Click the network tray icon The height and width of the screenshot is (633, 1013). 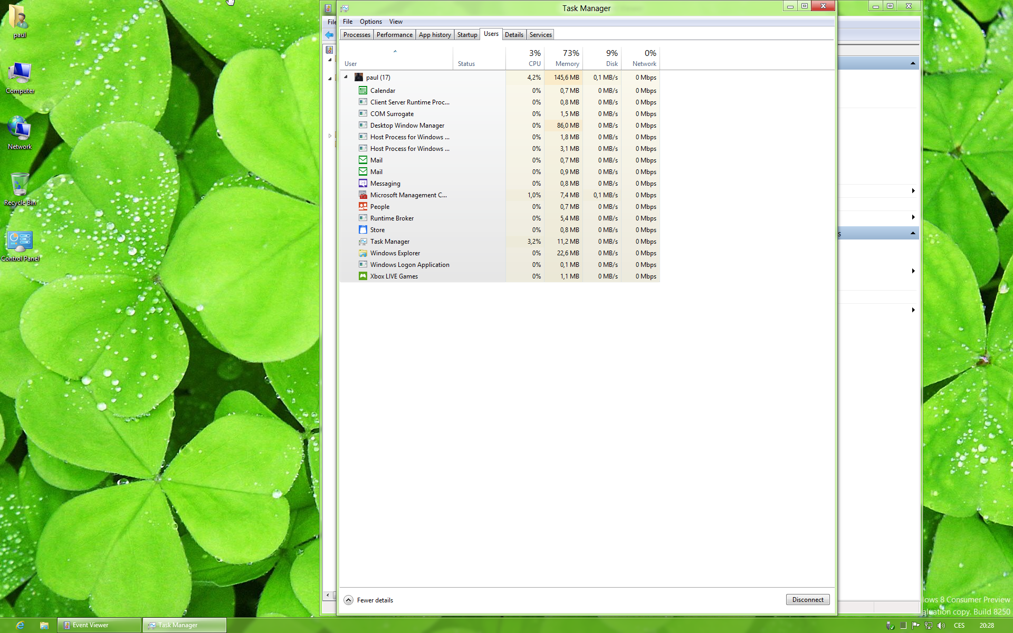(929, 626)
